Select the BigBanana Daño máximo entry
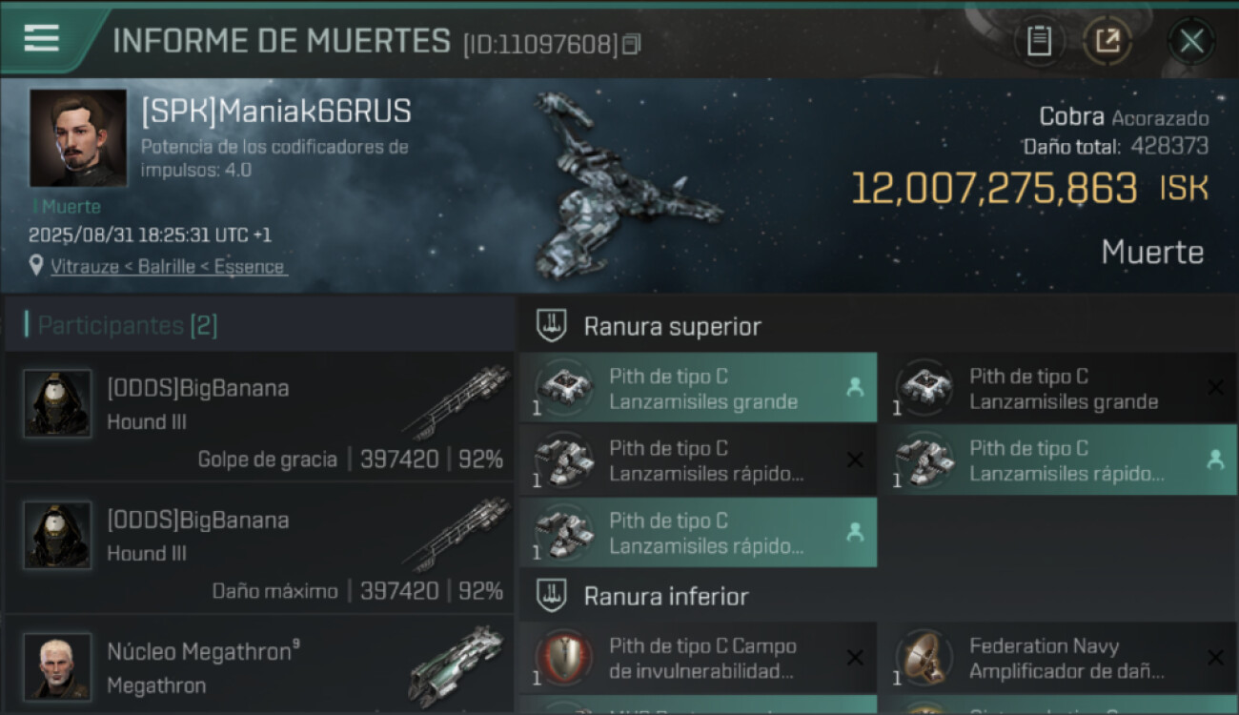This screenshot has width=1239, height=715. click(x=259, y=548)
